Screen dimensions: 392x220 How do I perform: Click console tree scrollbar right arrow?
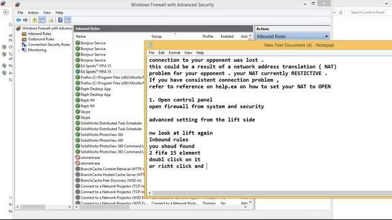[x=69, y=207]
